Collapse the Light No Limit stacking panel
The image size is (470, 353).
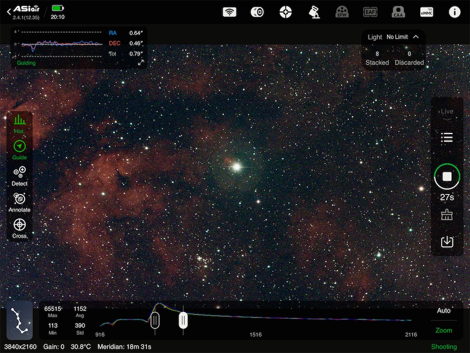click(416, 37)
